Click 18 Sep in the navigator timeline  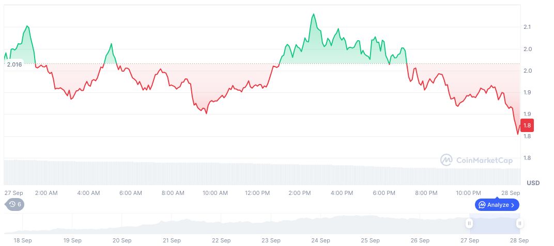pyautogui.click(x=23, y=240)
